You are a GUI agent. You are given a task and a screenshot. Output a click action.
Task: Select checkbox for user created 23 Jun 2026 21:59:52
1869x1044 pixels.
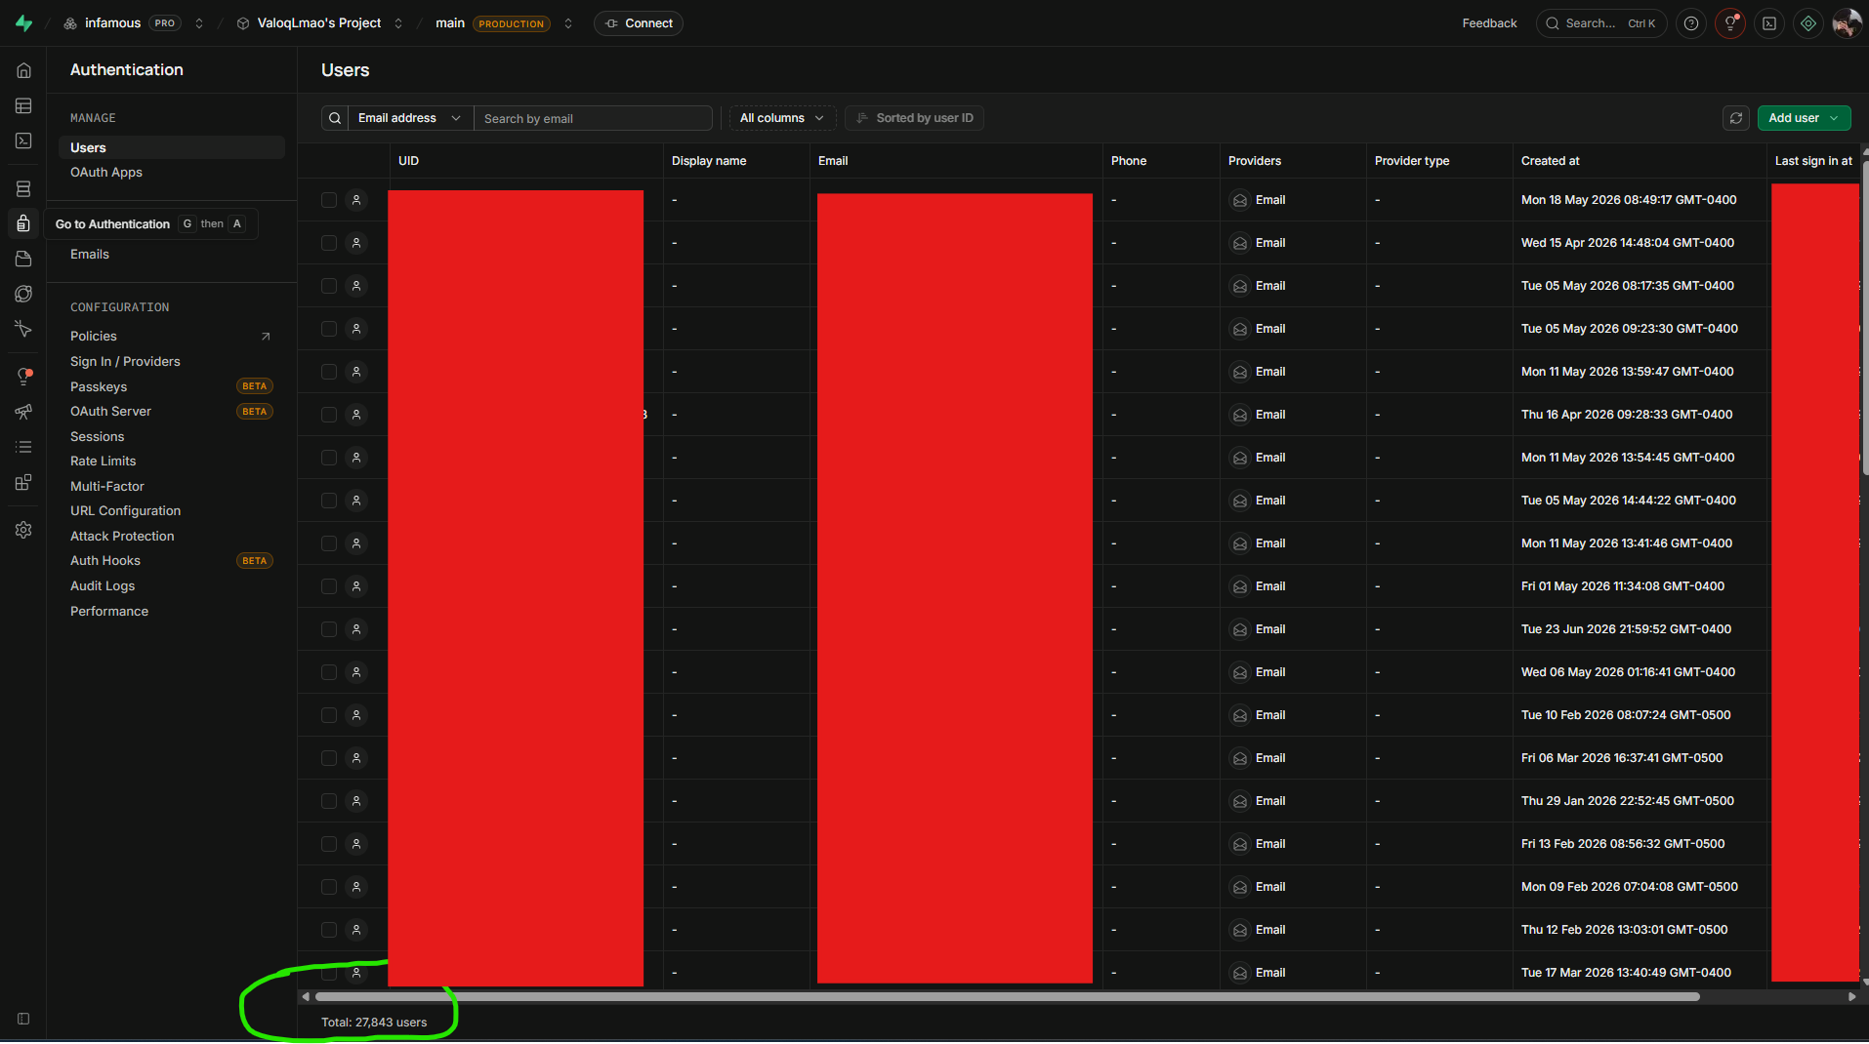329,629
